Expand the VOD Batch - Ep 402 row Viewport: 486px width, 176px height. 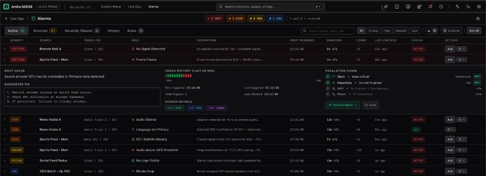(x=5, y=171)
